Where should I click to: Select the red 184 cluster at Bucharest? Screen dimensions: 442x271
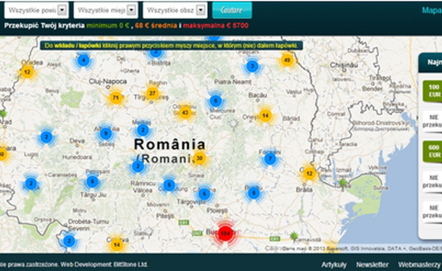(x=225, y=233)
